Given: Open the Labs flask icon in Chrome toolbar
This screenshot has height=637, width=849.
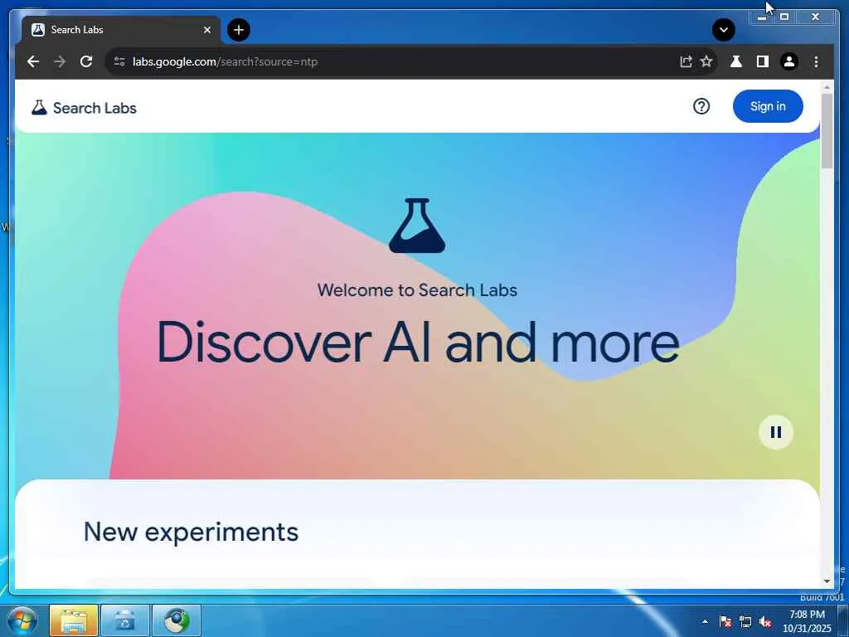Looking at the screenshot, I should click(736, 61).
